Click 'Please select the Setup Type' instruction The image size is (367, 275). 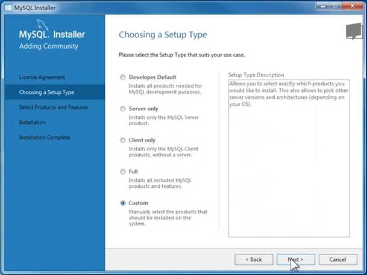181,55
